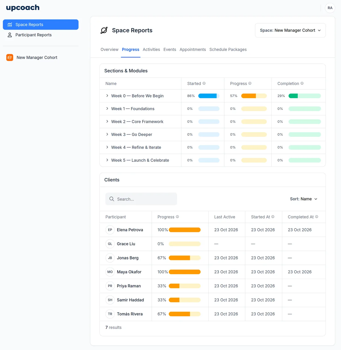
Task: Click the orange New Manager Cohort icon
Action: click(x=10, y=58)
